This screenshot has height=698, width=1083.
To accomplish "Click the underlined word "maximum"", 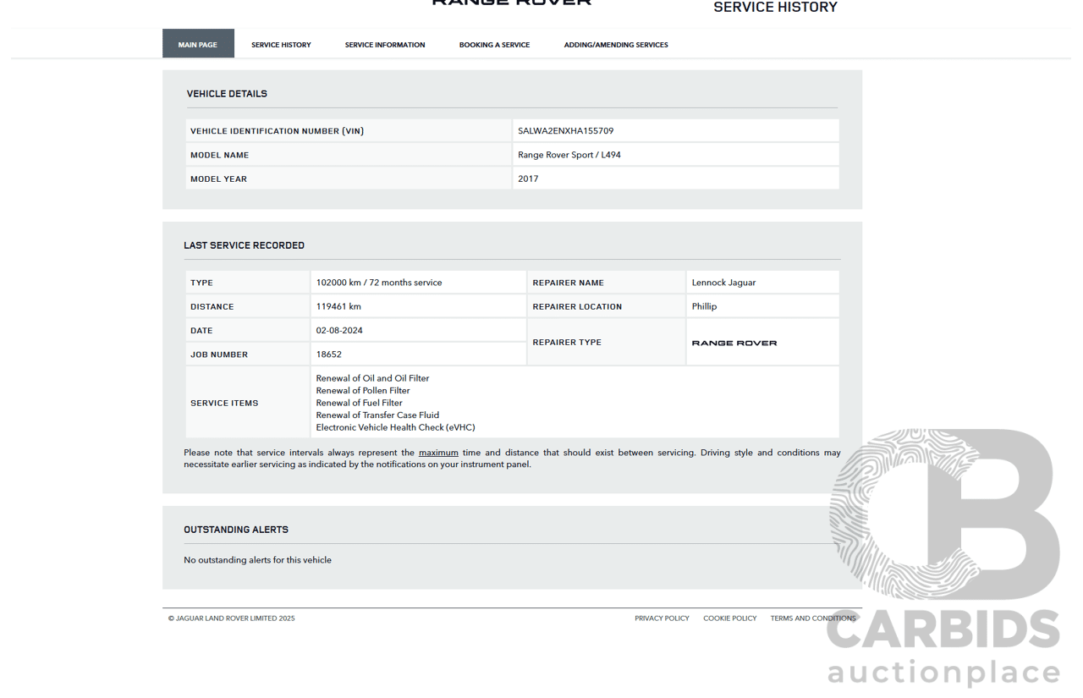I will click(x=438, y=453).
